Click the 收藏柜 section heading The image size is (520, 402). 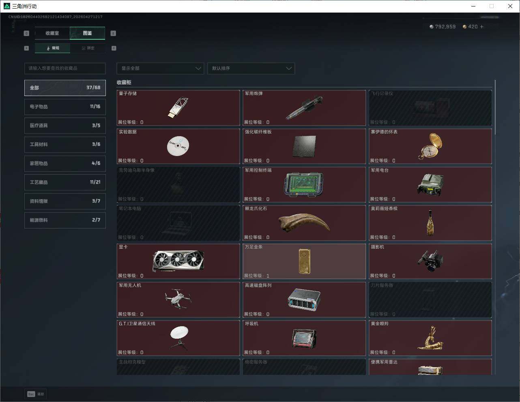tap(124, 82)
